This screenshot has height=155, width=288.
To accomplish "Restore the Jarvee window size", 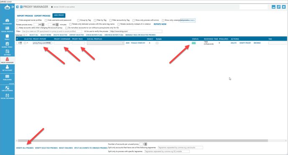I will pos(279,7).
